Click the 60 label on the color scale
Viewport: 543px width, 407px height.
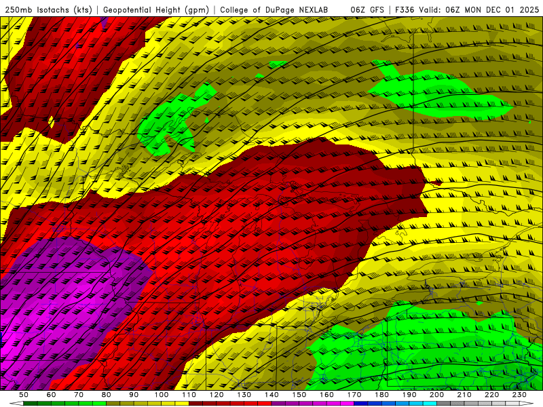pyautogui.click(x=52, y=395)
